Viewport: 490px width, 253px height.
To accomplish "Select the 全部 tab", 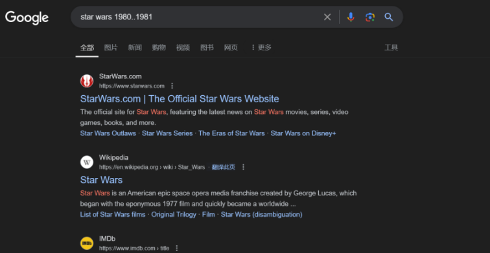I will point(87,48).
